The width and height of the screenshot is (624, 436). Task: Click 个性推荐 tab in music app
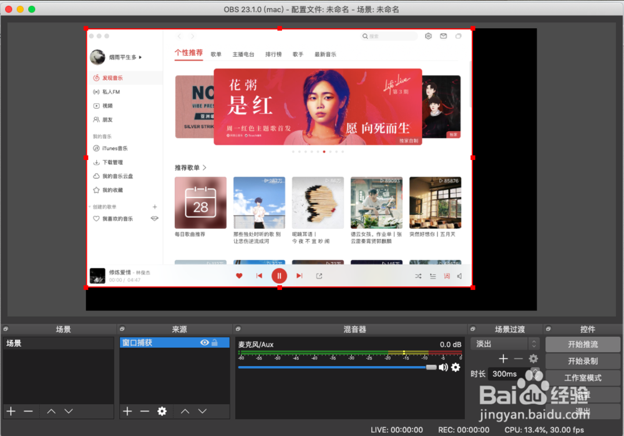point(188,52)
